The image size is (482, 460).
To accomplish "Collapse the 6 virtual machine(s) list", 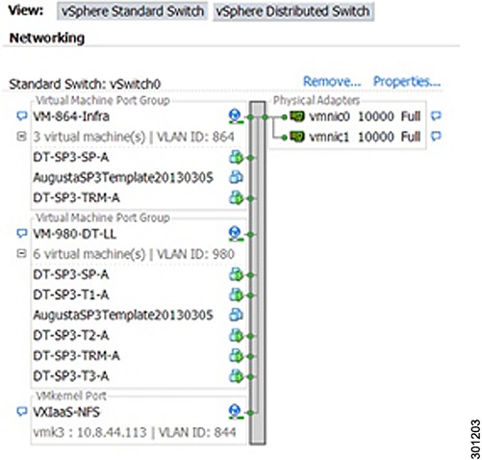I will 21,254.
